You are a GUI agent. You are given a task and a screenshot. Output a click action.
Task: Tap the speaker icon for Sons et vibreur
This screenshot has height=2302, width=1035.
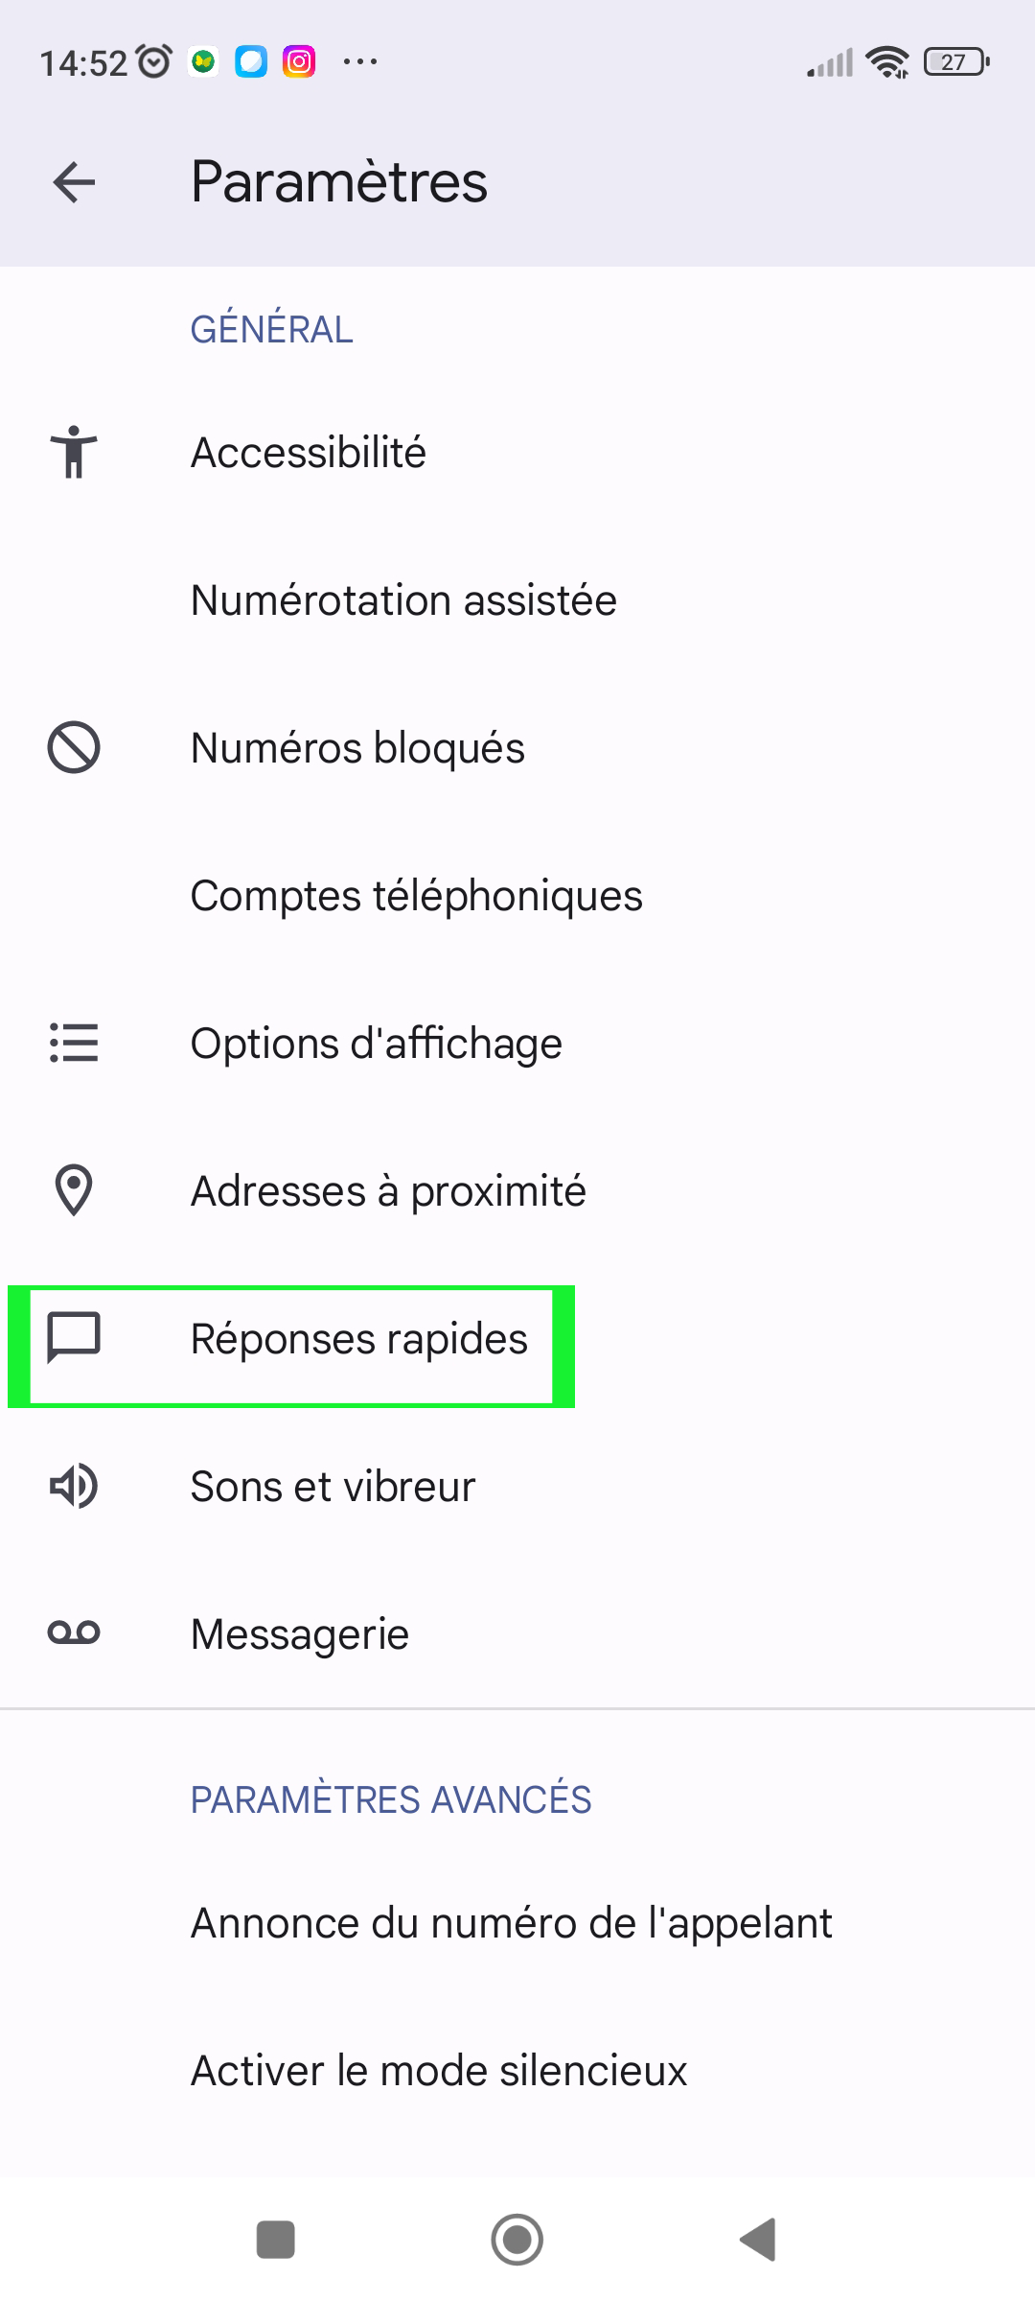[74, 1486]
